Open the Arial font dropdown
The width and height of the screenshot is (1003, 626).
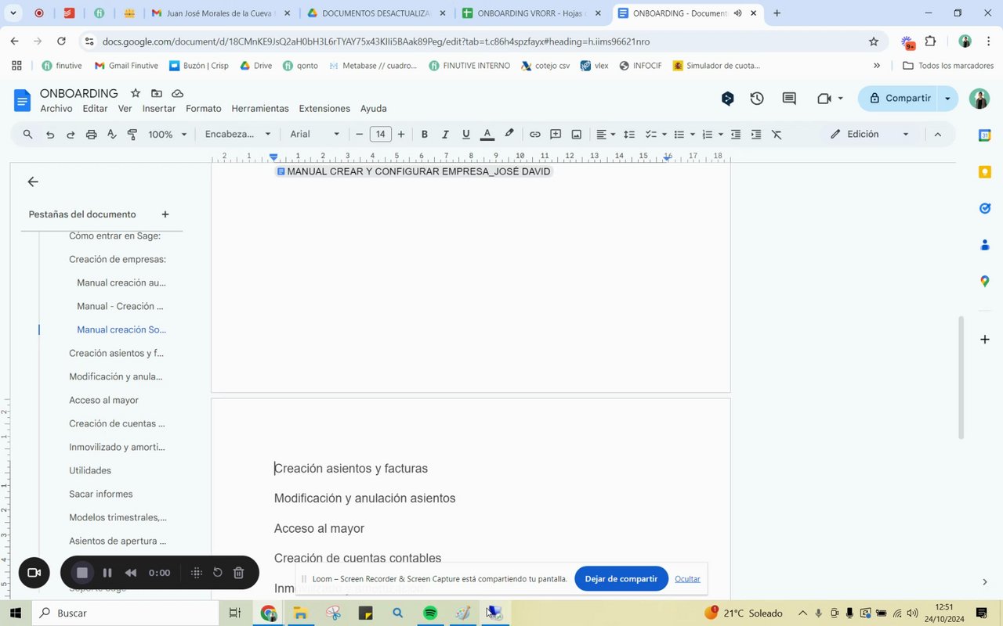point(315,135)
